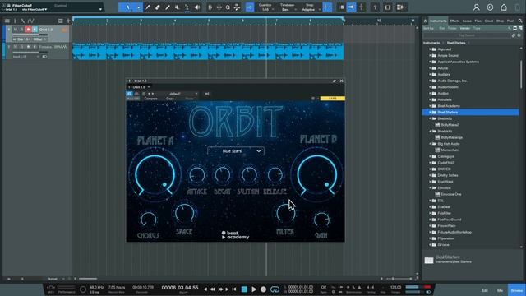Viewport: 526px width, 296px height.
Task: Open the track inspector 'i' icon
Action: (15, 21)
